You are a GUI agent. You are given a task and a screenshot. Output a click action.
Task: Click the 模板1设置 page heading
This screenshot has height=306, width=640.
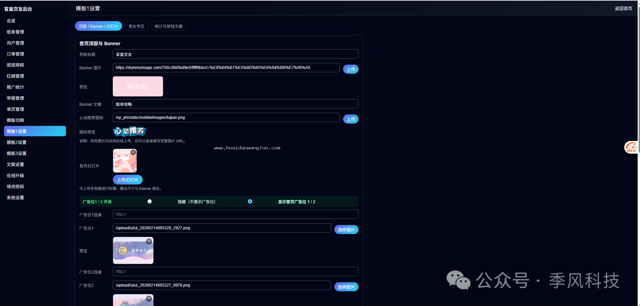[88, 8]
